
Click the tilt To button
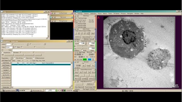tap(93, 65)
